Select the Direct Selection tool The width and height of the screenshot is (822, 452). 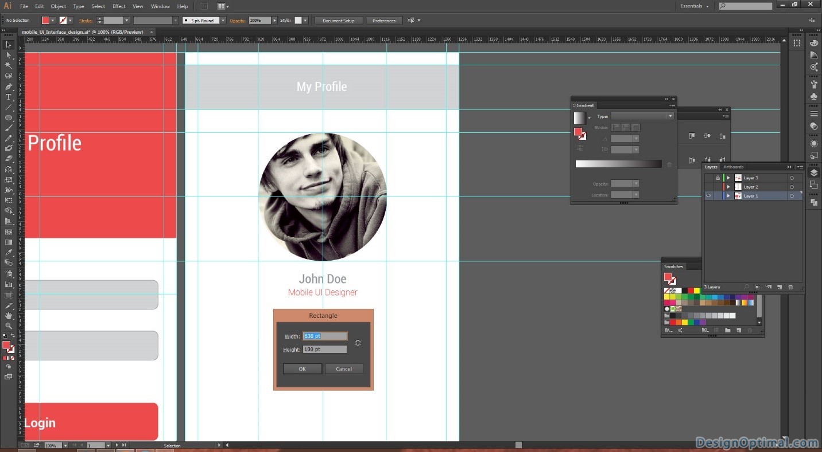click(9, 55)
